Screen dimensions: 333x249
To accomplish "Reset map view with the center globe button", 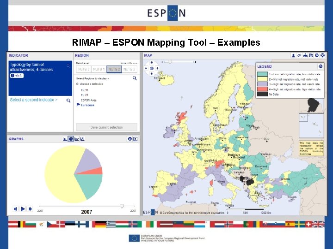I will [152, 68].
